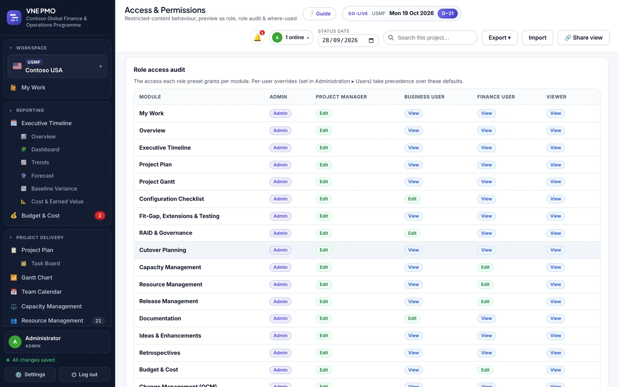Click the Settings gear icon

18,374
